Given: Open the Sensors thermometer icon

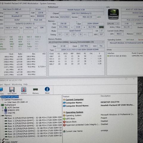Looking at the screenshot, I should (24, 90).
